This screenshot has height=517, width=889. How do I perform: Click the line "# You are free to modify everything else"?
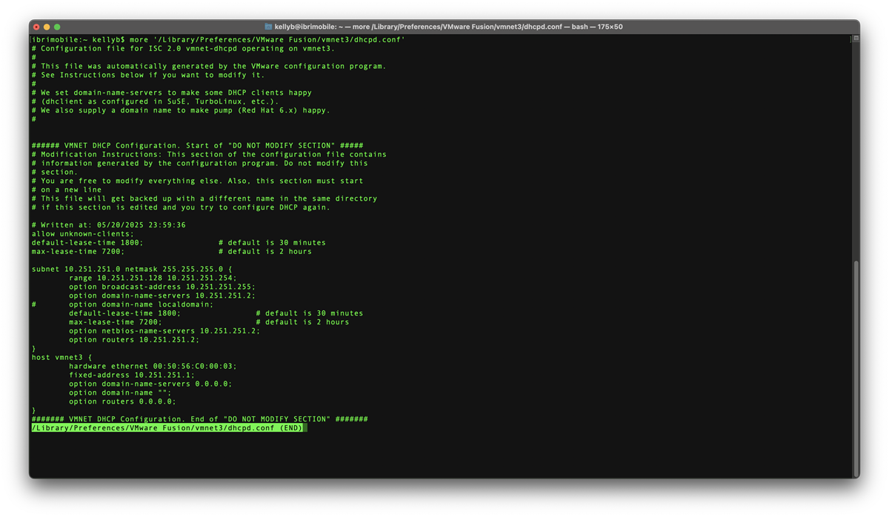(198, 181)
